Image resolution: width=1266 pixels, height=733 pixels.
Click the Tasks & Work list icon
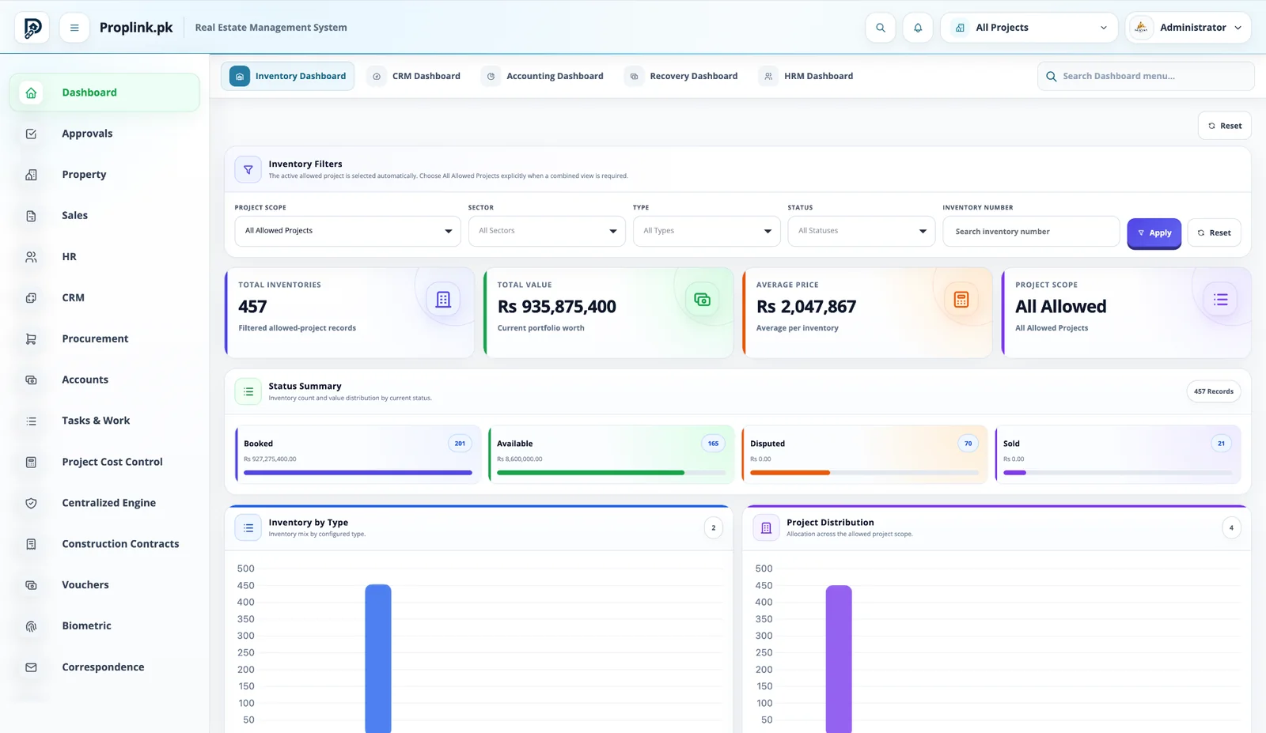31,421
